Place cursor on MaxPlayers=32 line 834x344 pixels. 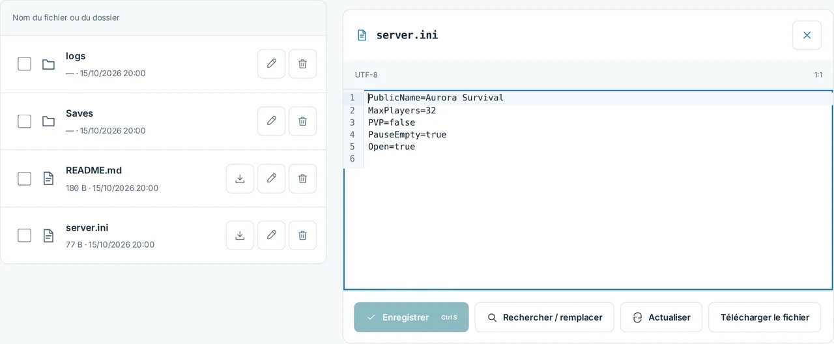(402, 111)
